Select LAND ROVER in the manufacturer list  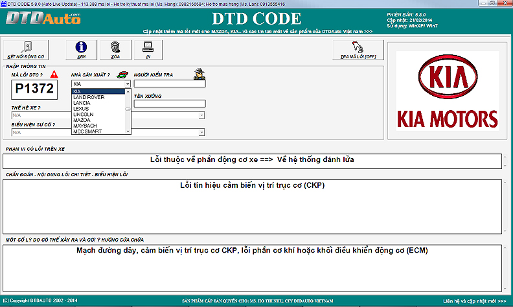[98, 97]
